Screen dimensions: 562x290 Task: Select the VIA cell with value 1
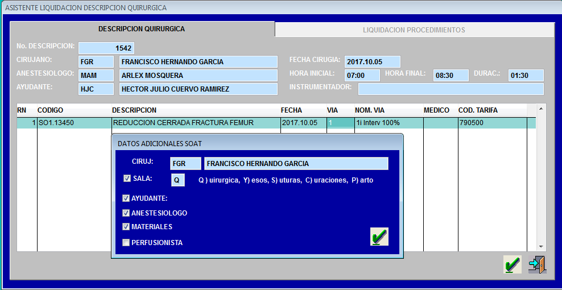coord(341,123)
